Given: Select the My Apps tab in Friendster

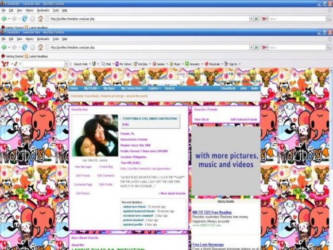Looking at the screenshot, I should pyautogui.click(x=109, y=89).
